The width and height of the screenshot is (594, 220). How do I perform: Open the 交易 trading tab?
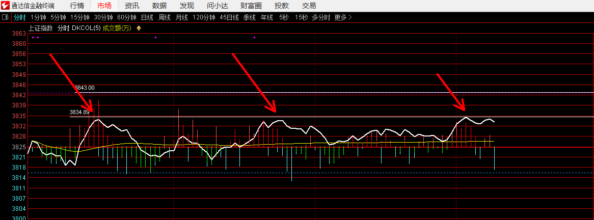click(309, 6)
